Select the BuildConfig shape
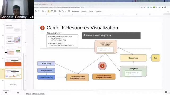The height and width of the screenshot is (95, 170). (x=46, y=64)
